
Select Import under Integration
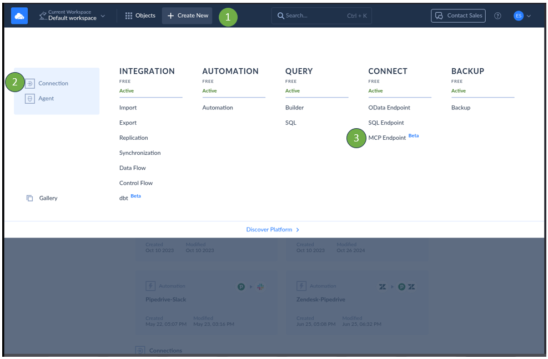point(128,107)
